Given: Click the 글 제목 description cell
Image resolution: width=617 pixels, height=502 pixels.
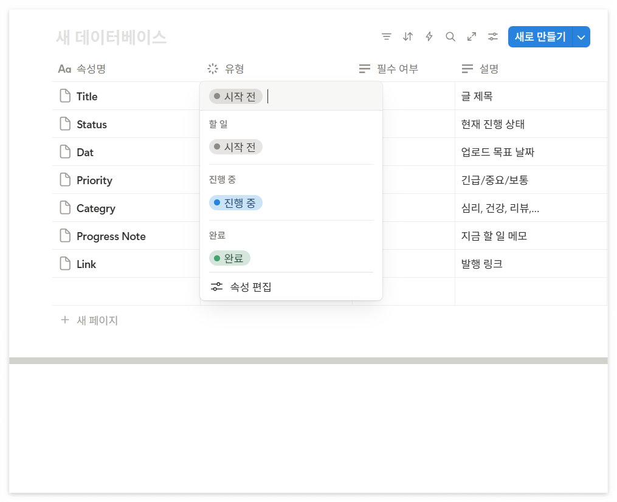Looking at the screenshot, I should [x=531, y=96].
